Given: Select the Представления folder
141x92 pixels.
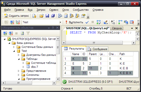Looking at the screenshot, I should coord(36,71).
